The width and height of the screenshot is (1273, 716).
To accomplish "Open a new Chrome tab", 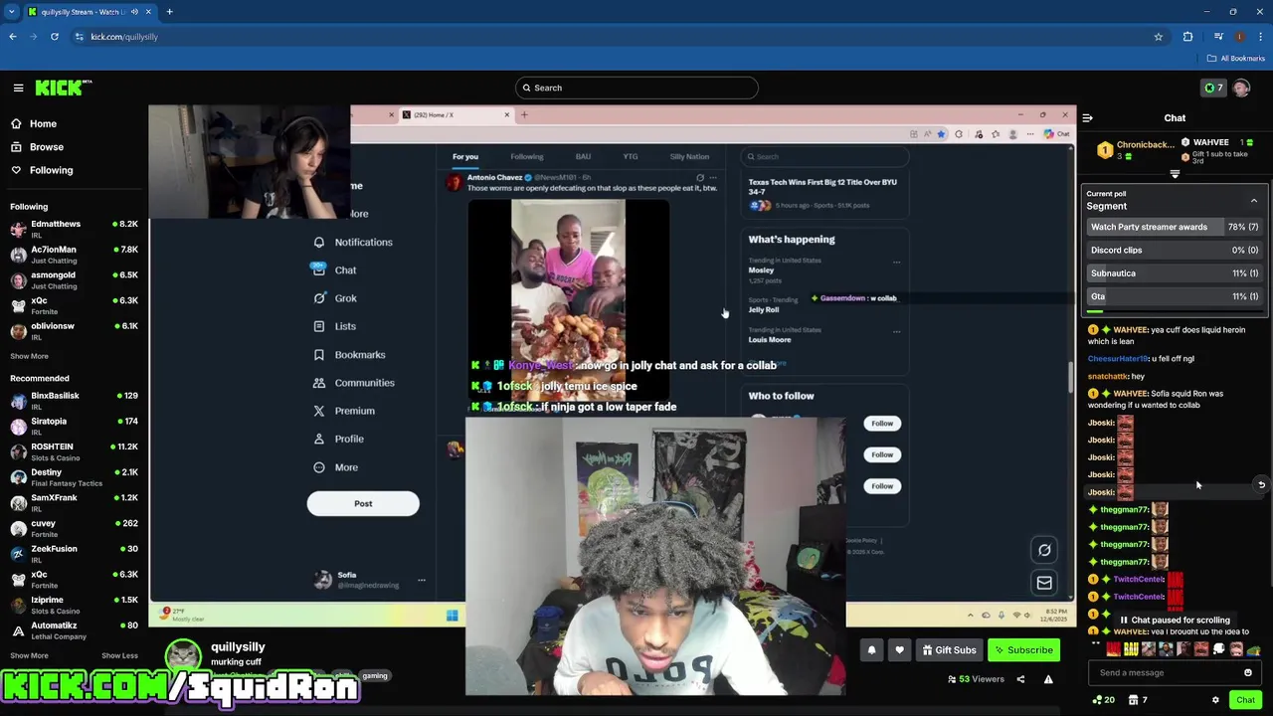I will click(x=169, y=12).
